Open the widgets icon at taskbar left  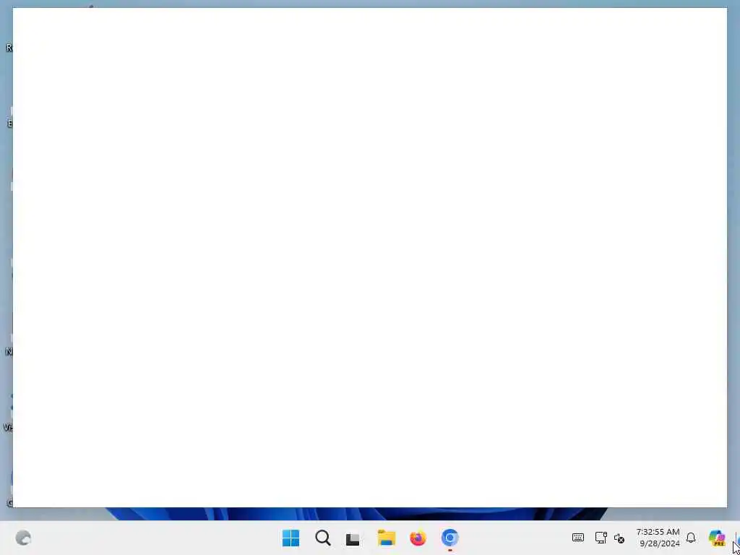click(x=23, y=538)
